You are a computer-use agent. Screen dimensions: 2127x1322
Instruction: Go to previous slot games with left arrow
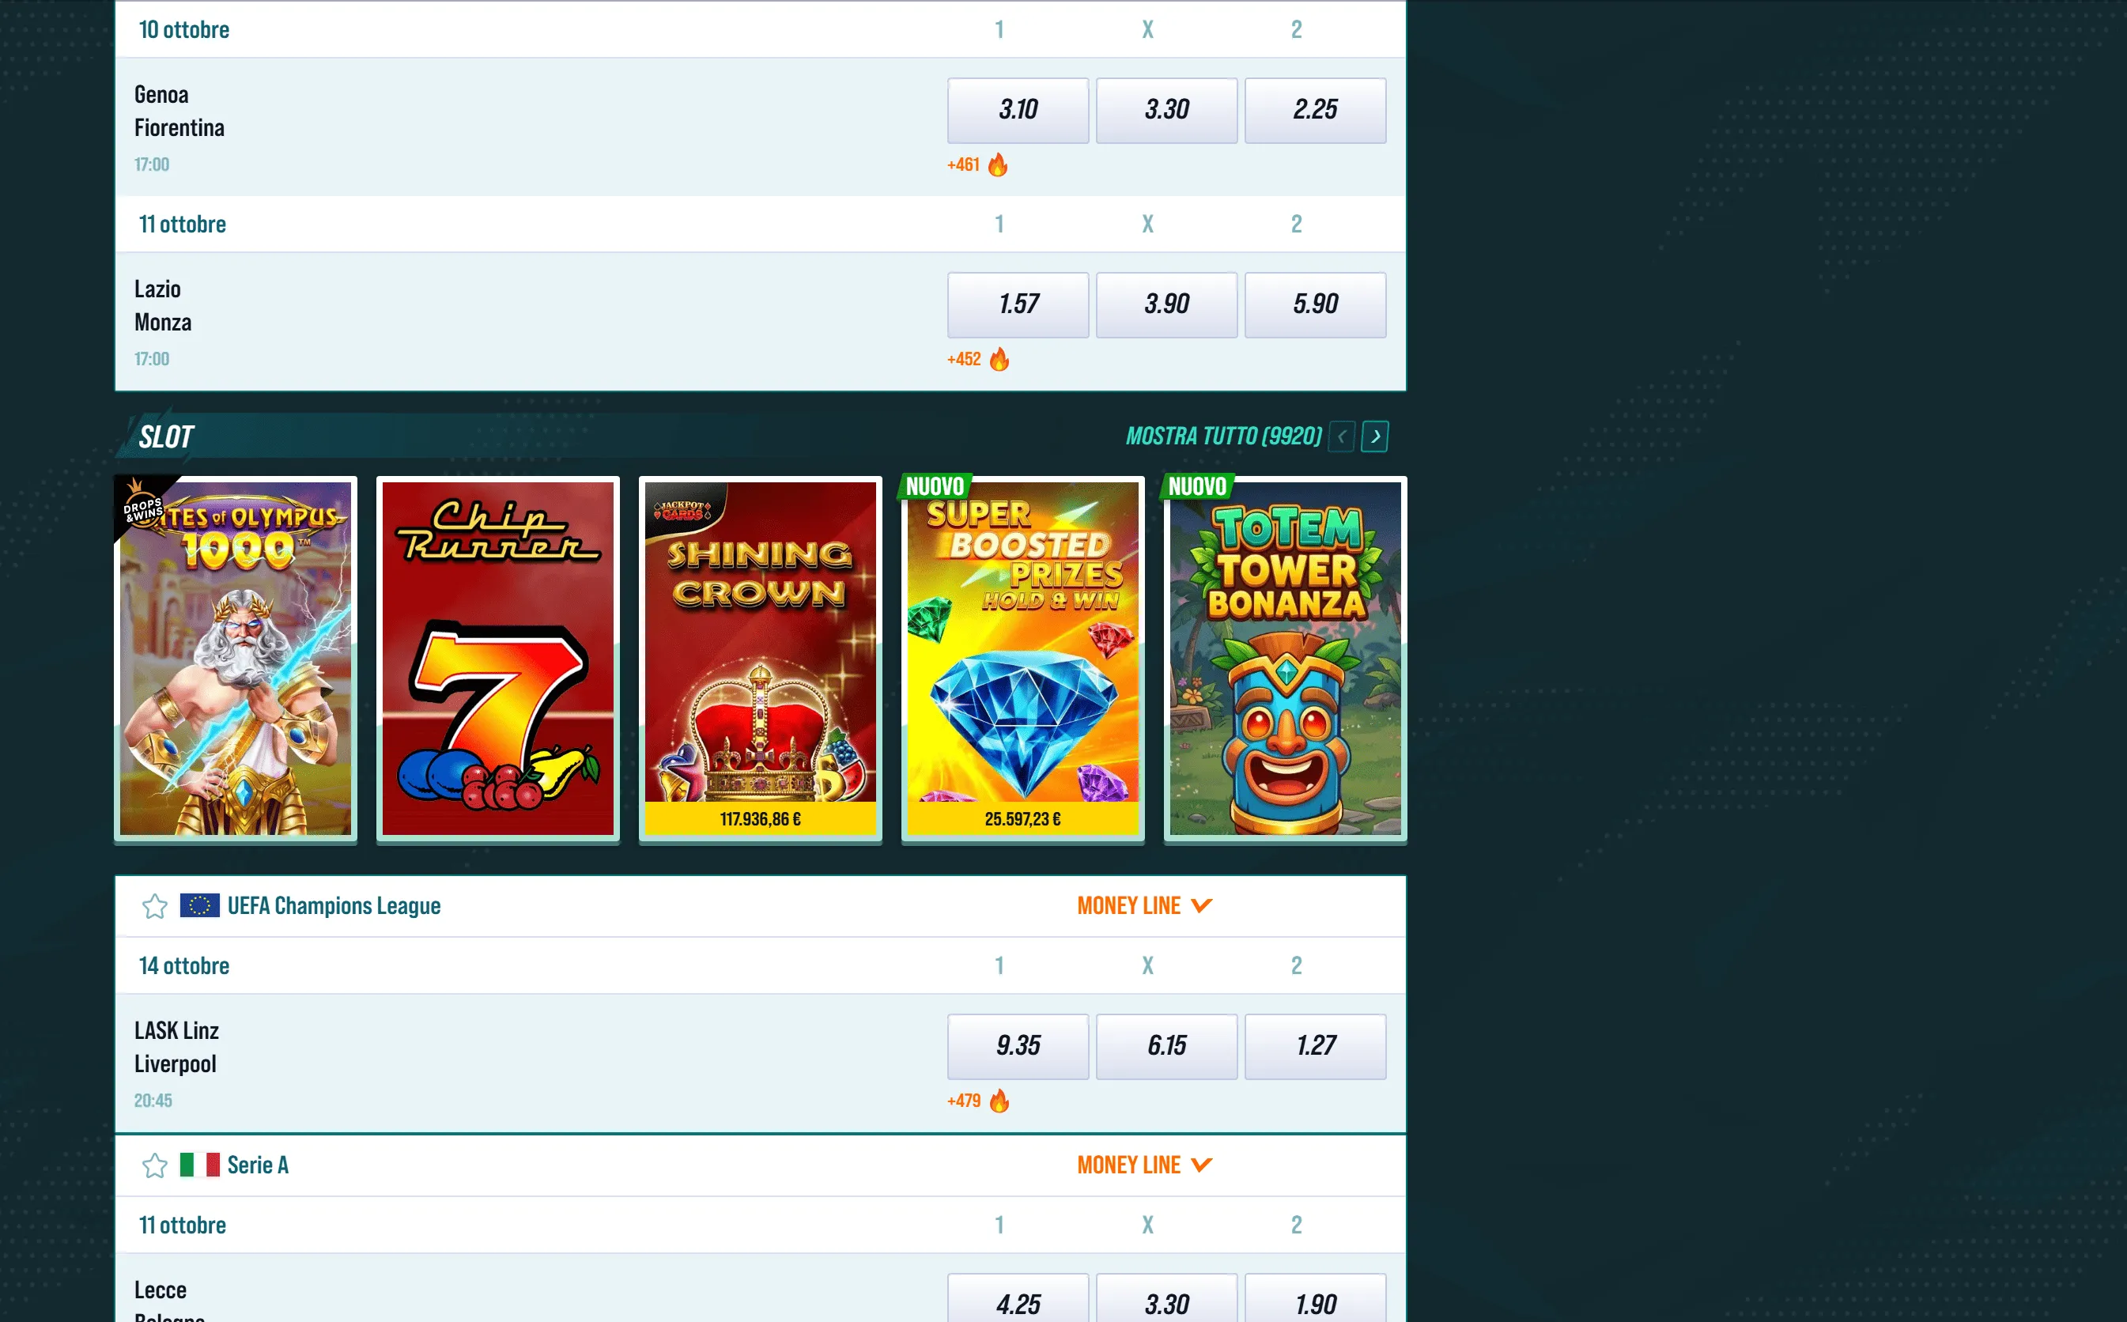point(1342,436)
